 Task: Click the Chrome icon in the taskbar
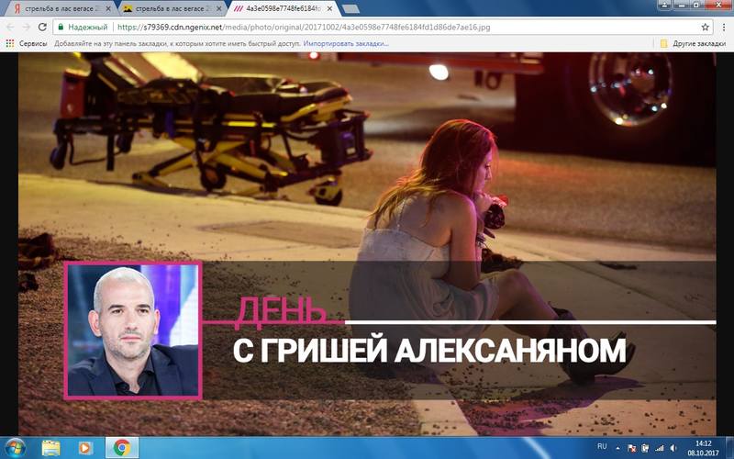pyautogui.click(x=122, y=448)
